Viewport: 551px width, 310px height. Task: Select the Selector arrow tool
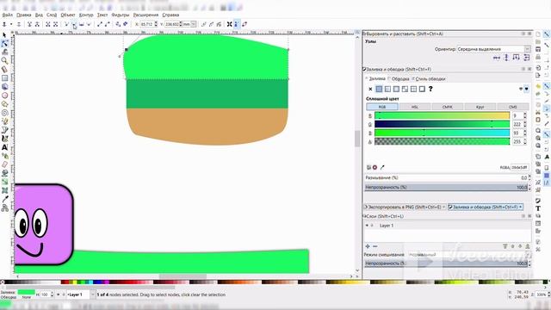pos(4,35)
